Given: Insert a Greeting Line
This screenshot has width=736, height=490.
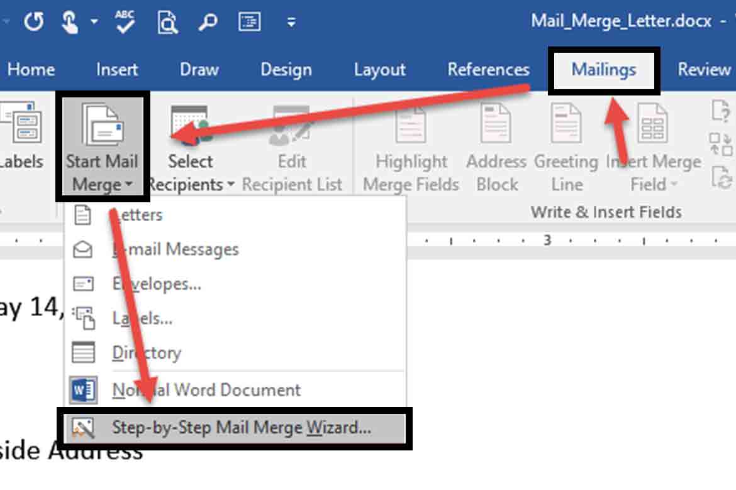Looking at the screenshot, I should point(566,148).
